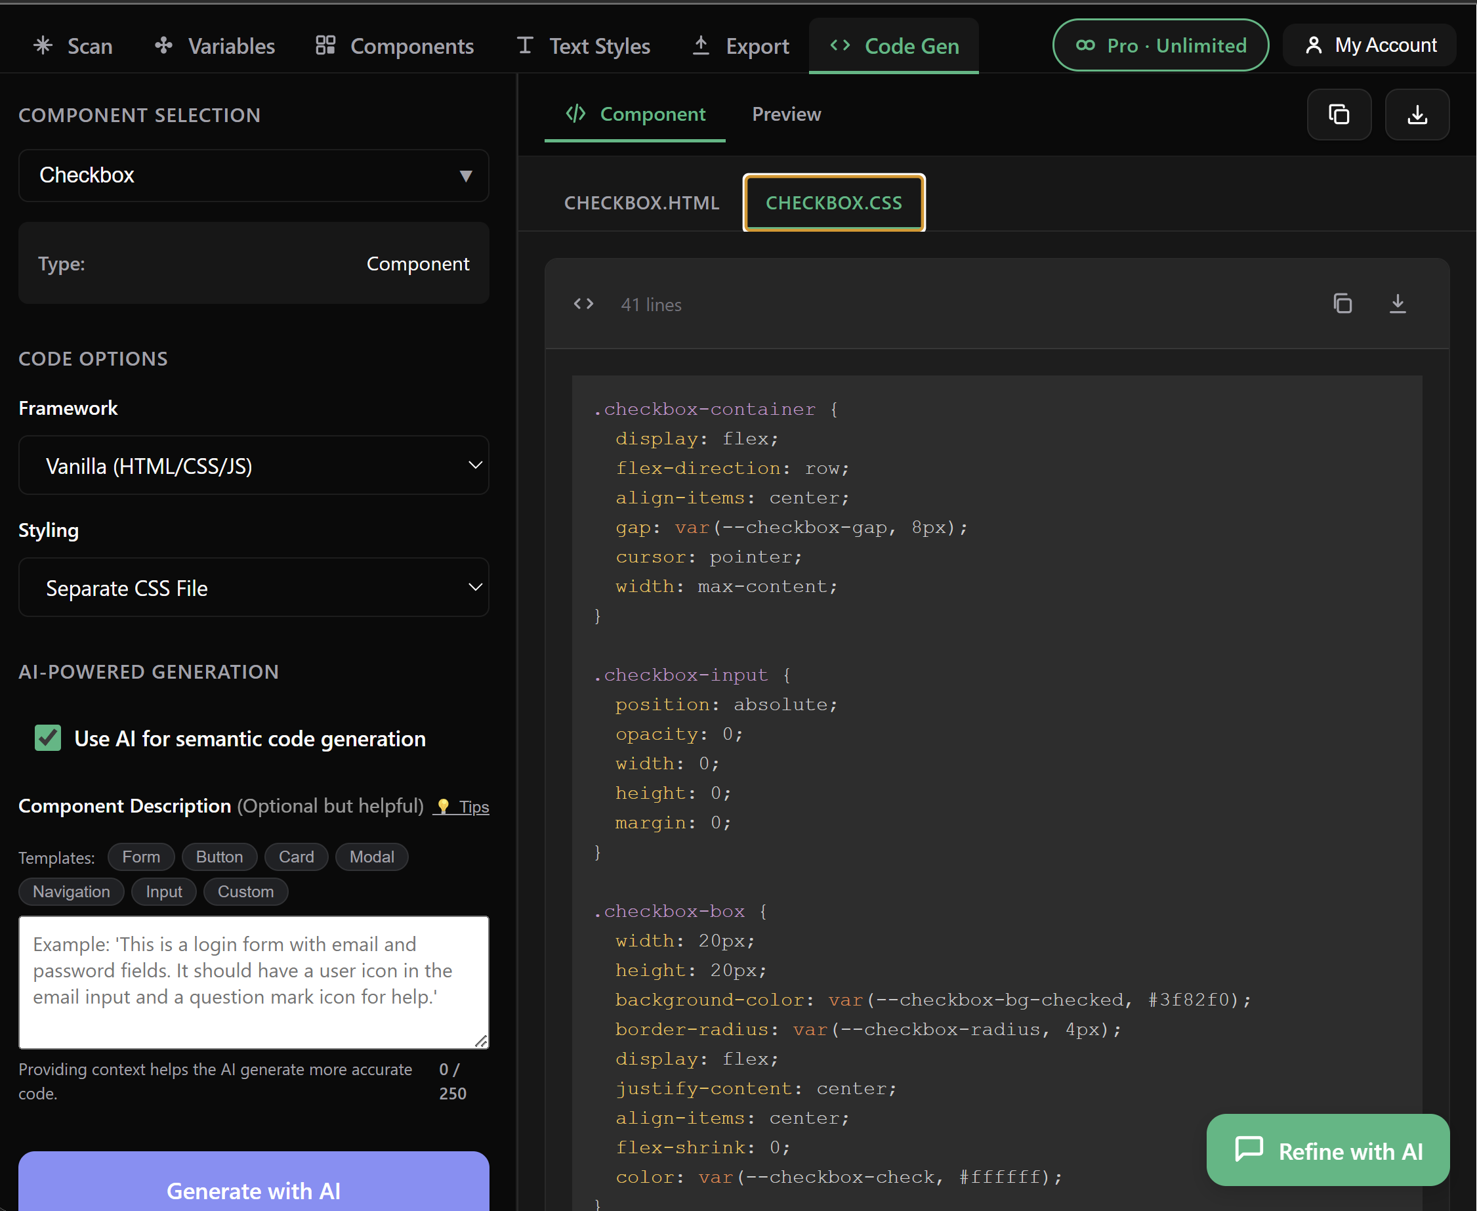Image resolution: width=1477 pixels, height=1211 pixels.
Task: Apply the Modal template
Action: (371, 857)
